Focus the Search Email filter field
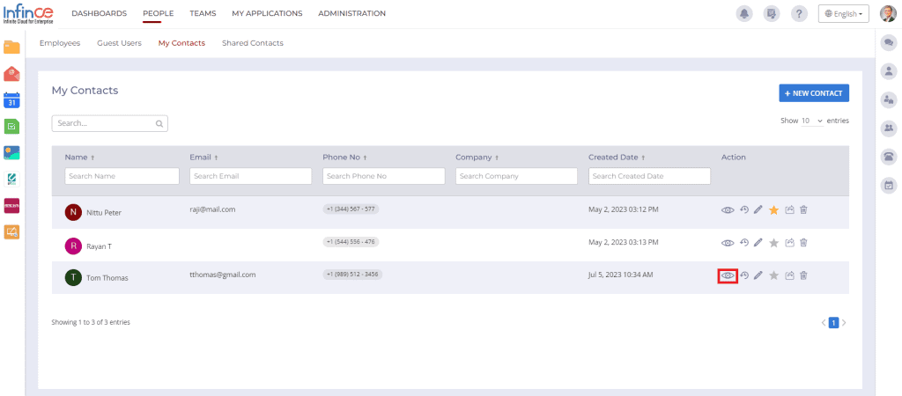 251,176
